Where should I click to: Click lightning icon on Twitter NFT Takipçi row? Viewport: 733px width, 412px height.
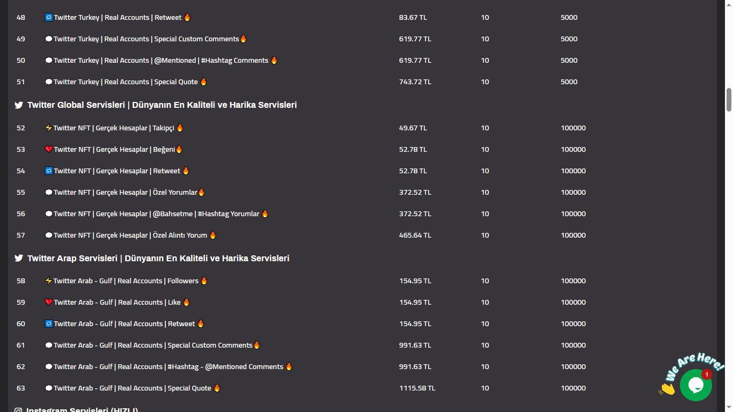pos(48,128)
